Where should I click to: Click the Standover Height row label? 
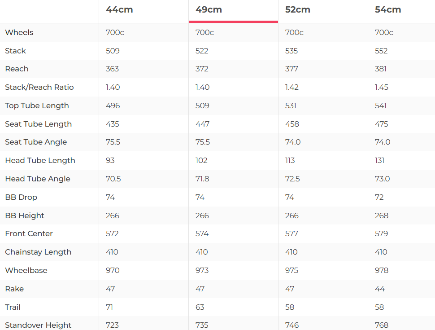pyautogui.click(x=38, y=325)
